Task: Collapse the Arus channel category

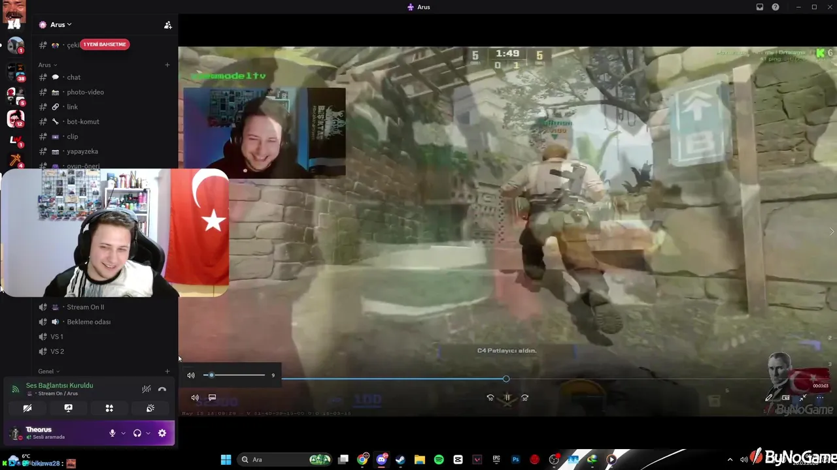Action: 48,65
